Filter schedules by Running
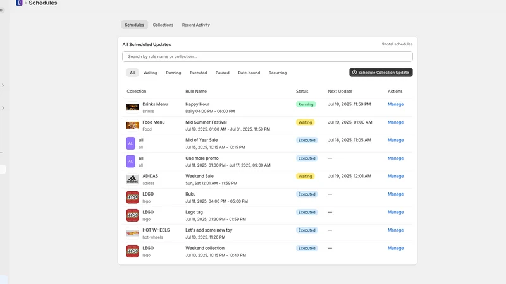Image resolution: width=506 pixels, height=284 pixels. pyautogui.click(x=173, y=73)
